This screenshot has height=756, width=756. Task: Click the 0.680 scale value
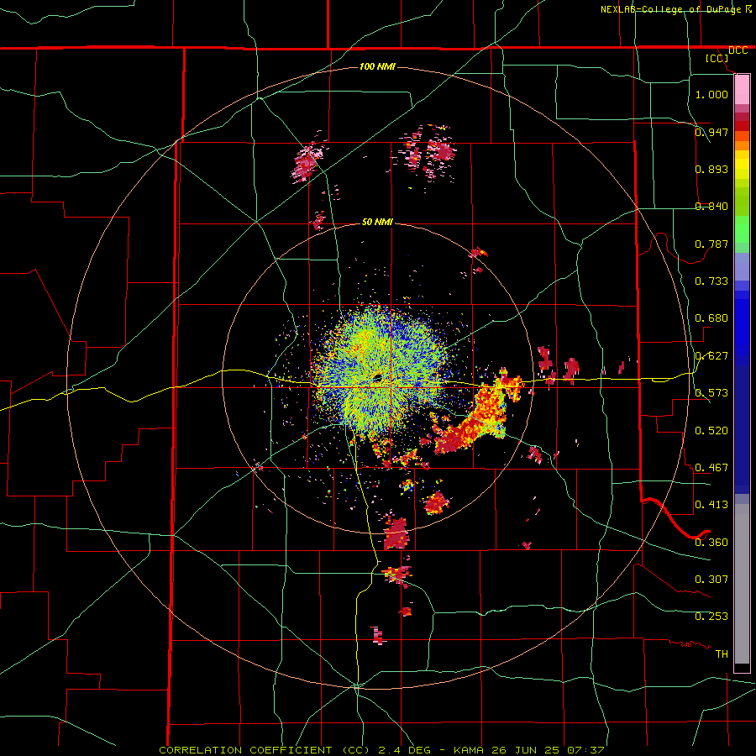click(x=711, y=318)
